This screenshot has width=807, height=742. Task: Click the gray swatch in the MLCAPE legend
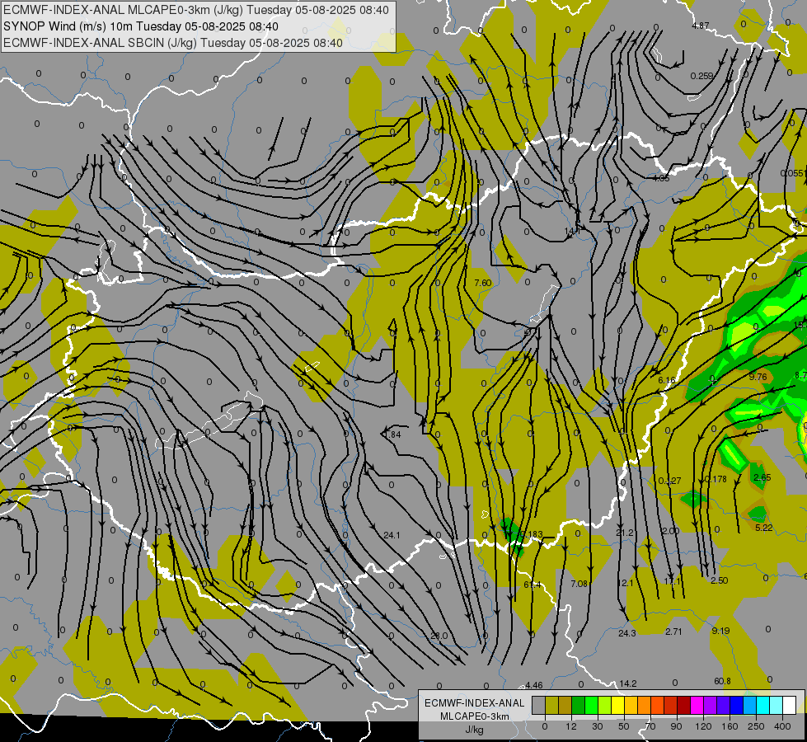[539, 705]
